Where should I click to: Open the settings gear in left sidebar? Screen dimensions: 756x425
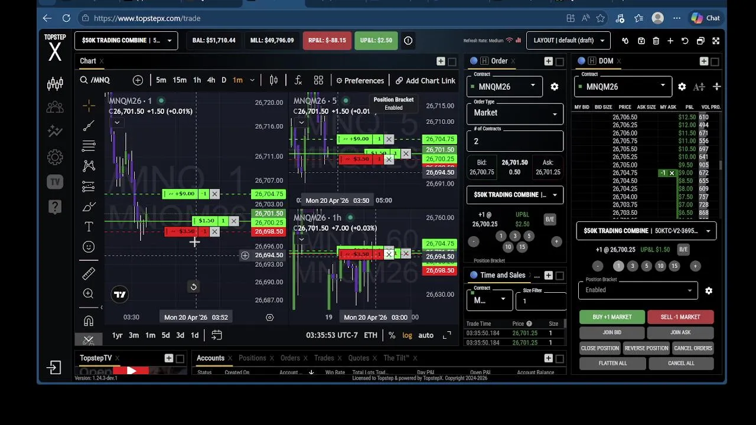[55, 157]
